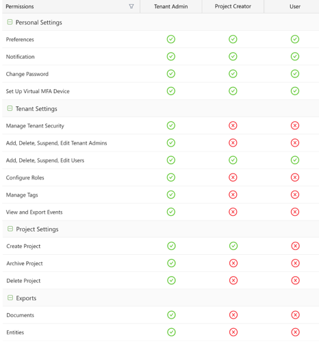Click the User column header
This screenshot has width=319, height=346.
pos(295,6)
